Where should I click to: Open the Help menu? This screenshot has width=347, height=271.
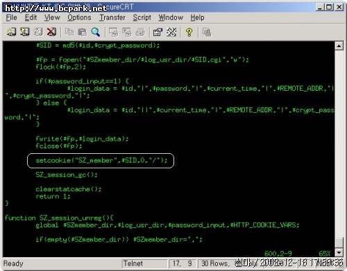click(x=197, y=17)
